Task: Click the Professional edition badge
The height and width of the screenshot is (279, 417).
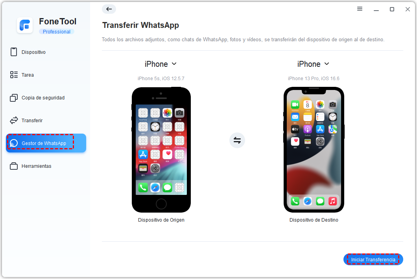Action: (57, 31)
